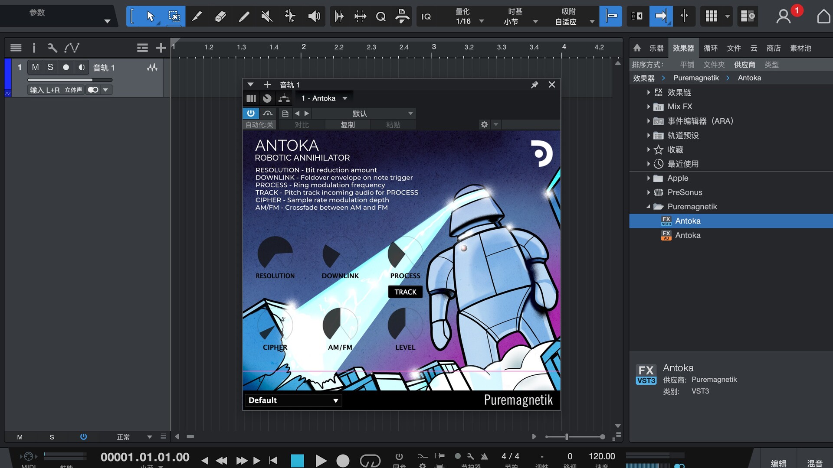Pin the Antoka plugin window

coord(535,84)
